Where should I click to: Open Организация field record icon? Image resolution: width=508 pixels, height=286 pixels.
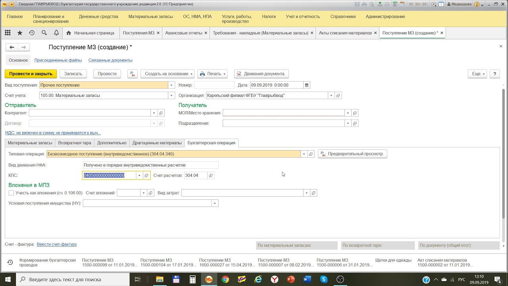tap(338, 96)
